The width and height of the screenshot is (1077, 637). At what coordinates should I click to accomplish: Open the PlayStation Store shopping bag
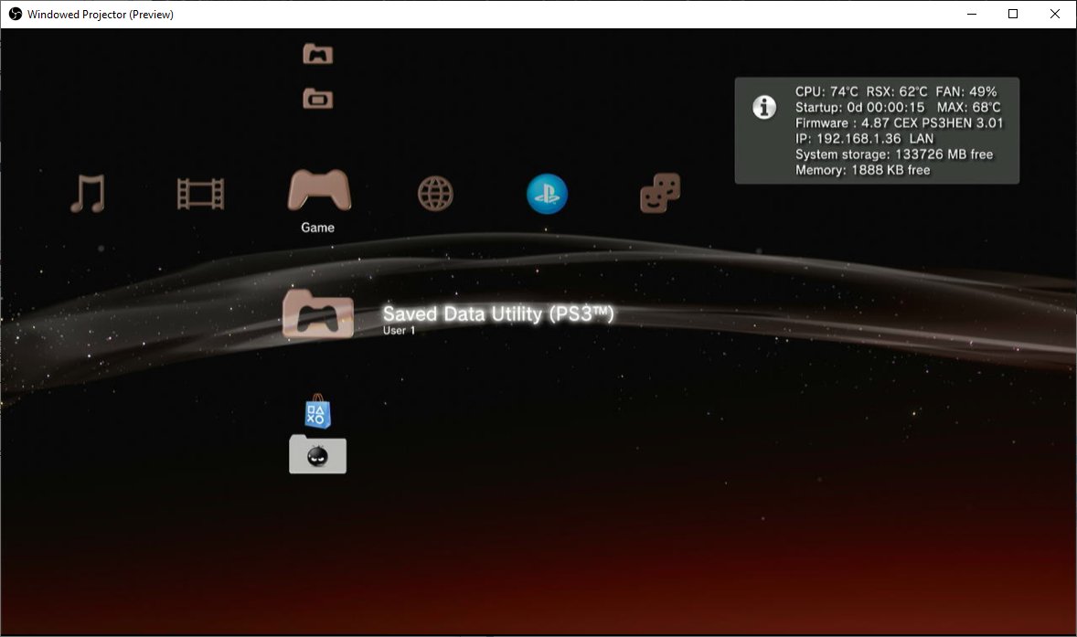[317, 411]
